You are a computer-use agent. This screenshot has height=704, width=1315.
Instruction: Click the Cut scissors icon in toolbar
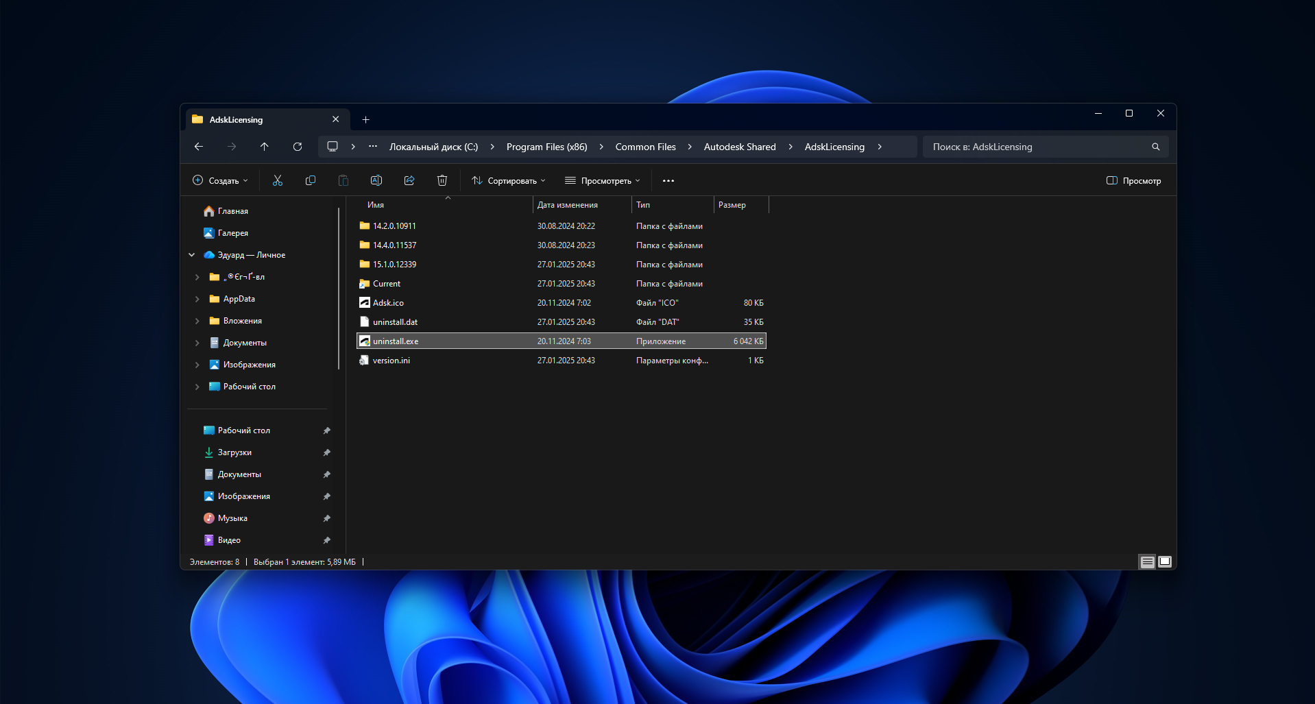(278, 180)
